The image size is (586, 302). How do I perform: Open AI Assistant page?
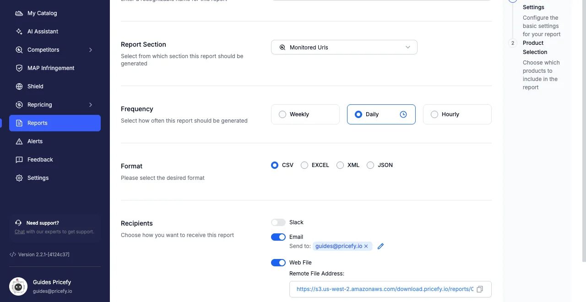click(x=55, y=32)
